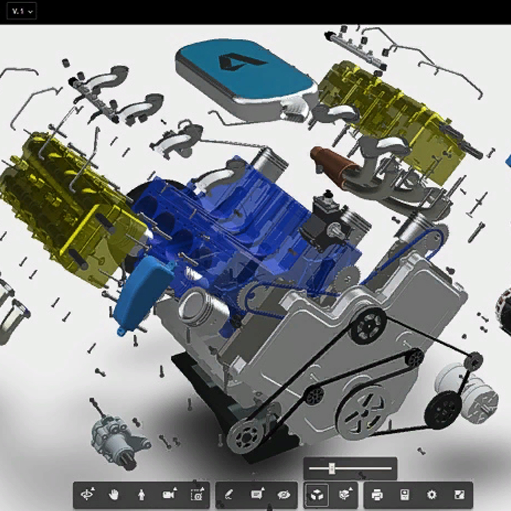
Task: Select the markup pencil tool
Action: 229,493
